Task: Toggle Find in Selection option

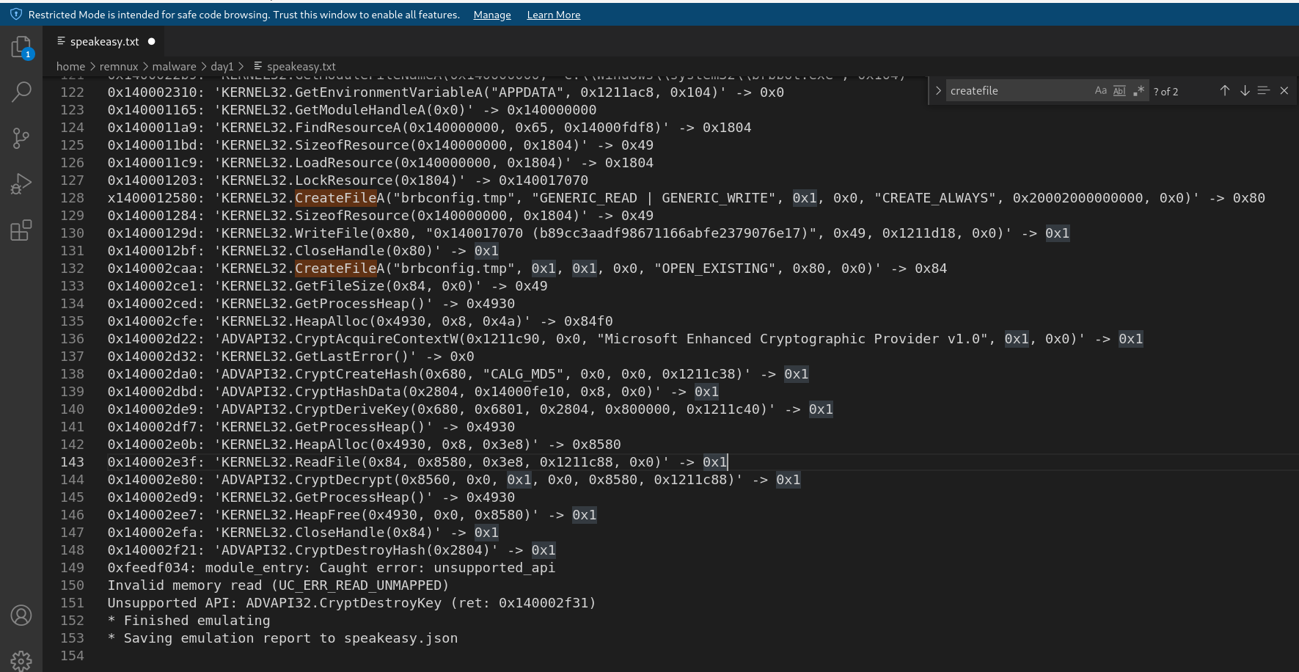Action: tap(1264, 91)
